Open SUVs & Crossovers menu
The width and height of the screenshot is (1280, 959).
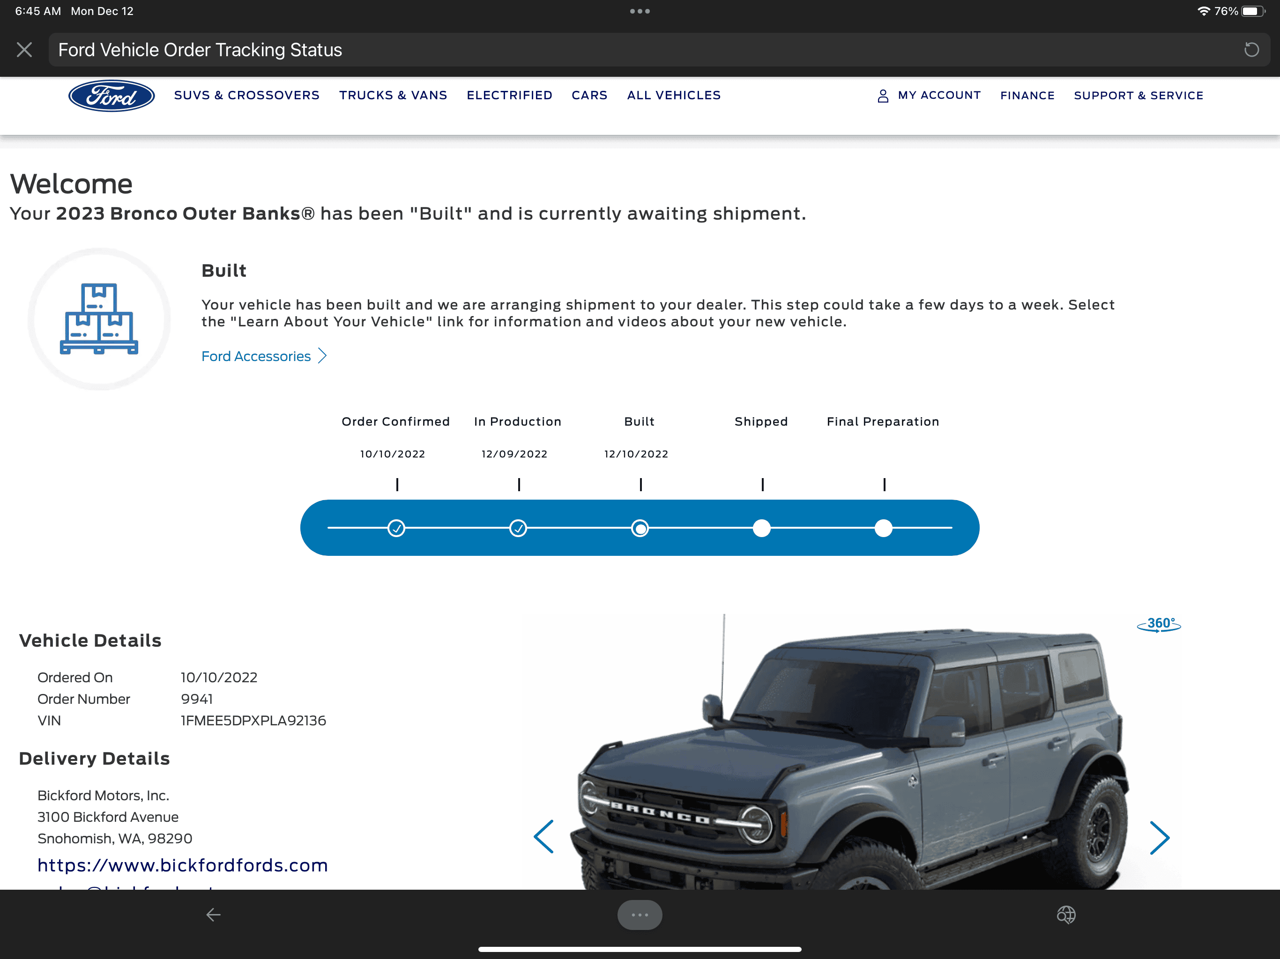click(x=246, y=96)
